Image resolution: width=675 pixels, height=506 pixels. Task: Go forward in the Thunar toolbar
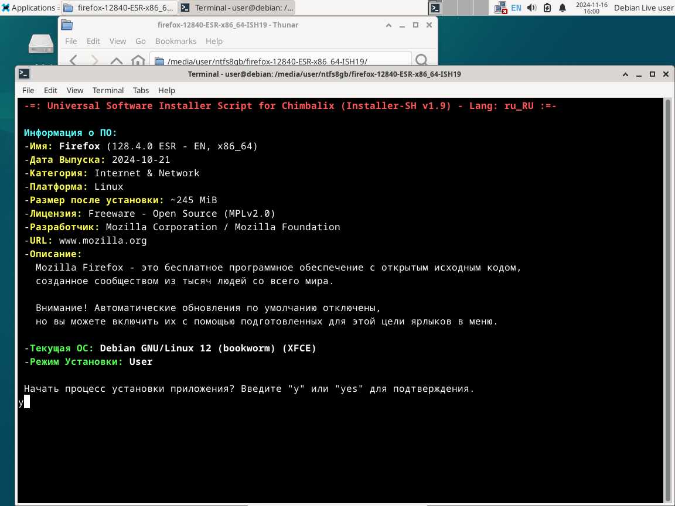tap(95, 60)
